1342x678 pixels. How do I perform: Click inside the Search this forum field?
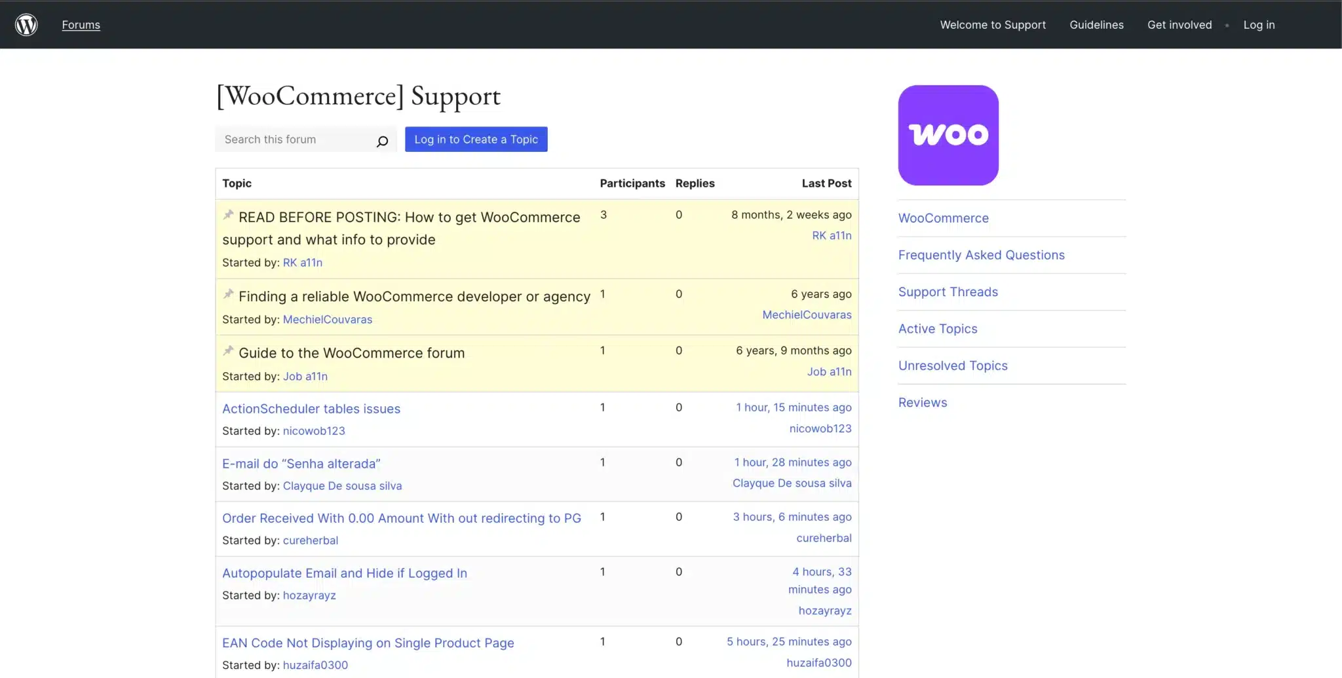click(295, 139)
